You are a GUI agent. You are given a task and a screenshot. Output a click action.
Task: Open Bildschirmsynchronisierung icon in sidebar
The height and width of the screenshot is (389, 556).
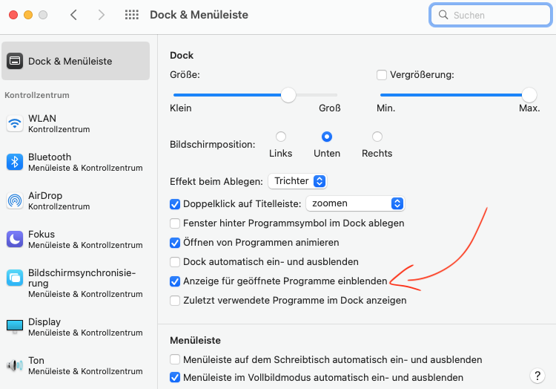(x=15, y=278)
